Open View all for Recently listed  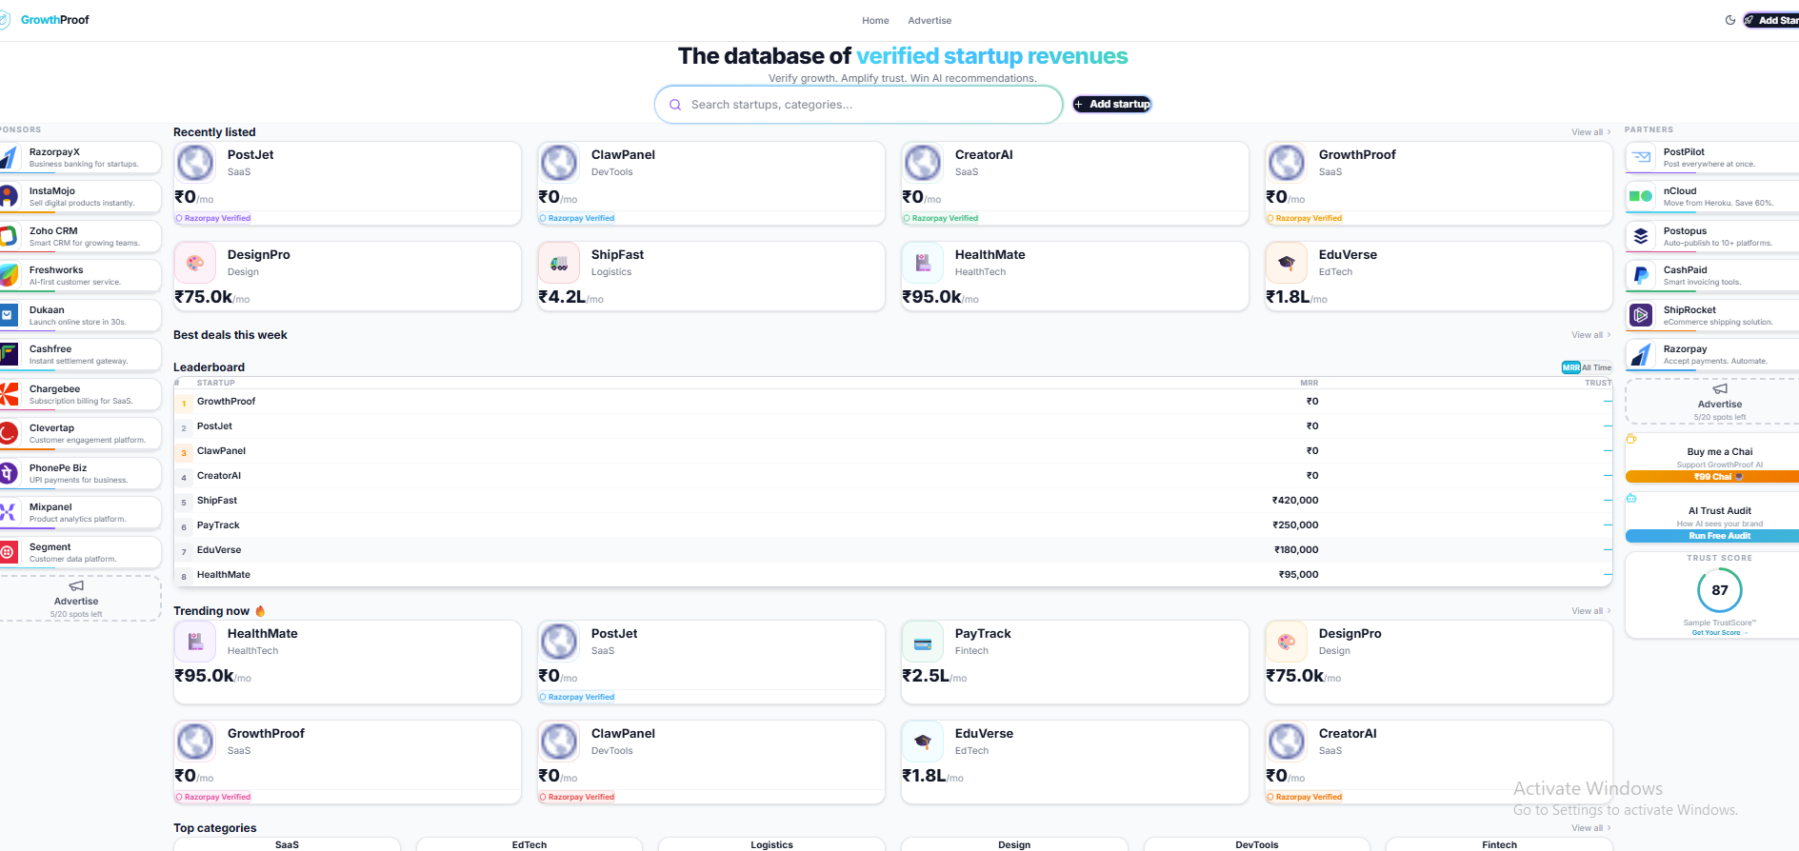1590,132
